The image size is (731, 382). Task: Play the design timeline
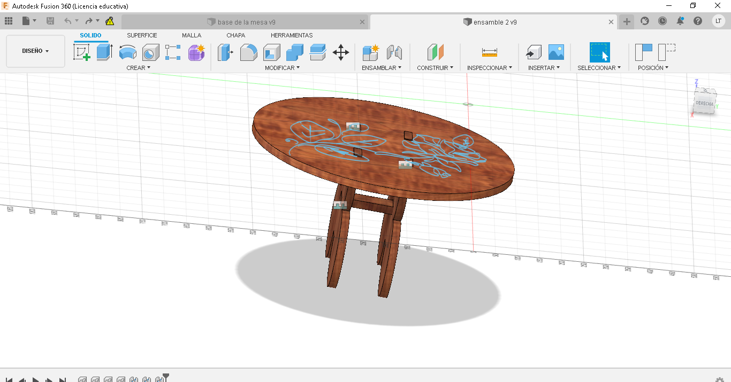point(36,380)
